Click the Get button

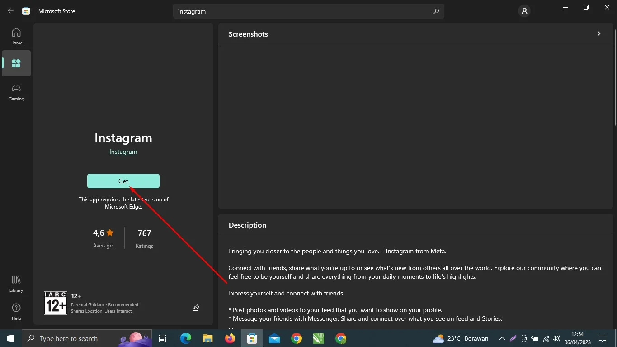click(x=123, y=181)
